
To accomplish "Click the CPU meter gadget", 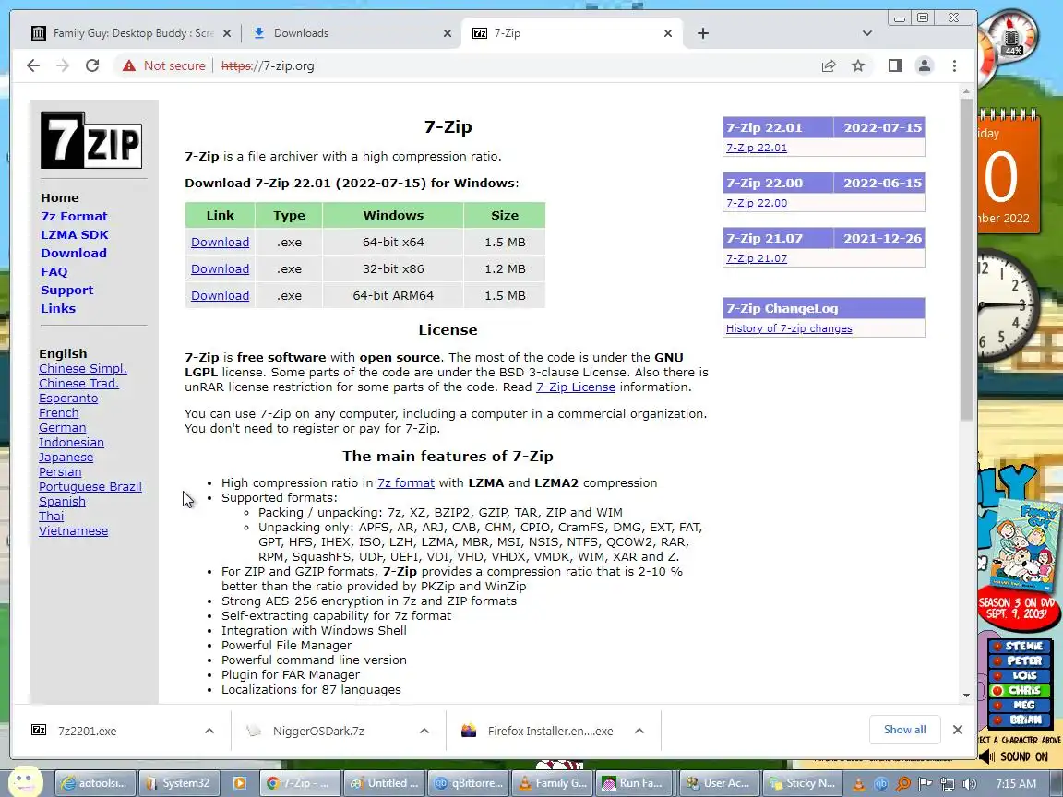I will coord(1010,37).
